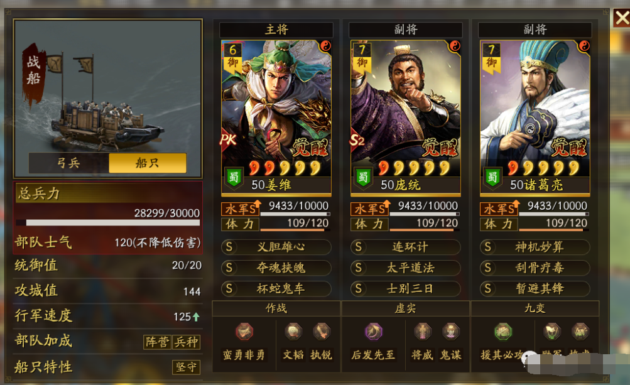Open the 阵营 bonus details
This screenshot has height=385, width=630.
[x=158, y=342]
